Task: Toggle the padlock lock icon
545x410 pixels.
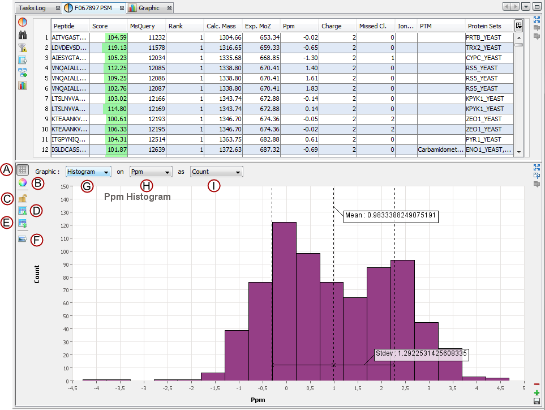Action: (23, 198)
